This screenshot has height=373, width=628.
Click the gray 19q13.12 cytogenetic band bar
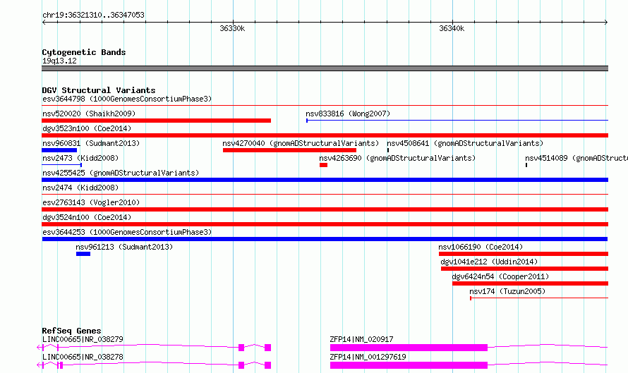[325, 68]
